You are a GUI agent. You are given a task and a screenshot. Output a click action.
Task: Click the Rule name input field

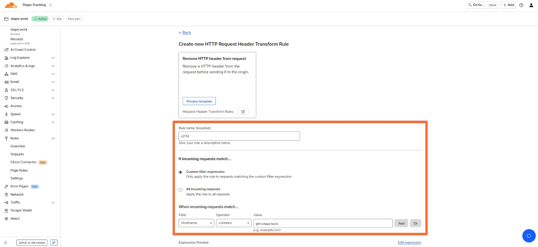click(239, 136)
